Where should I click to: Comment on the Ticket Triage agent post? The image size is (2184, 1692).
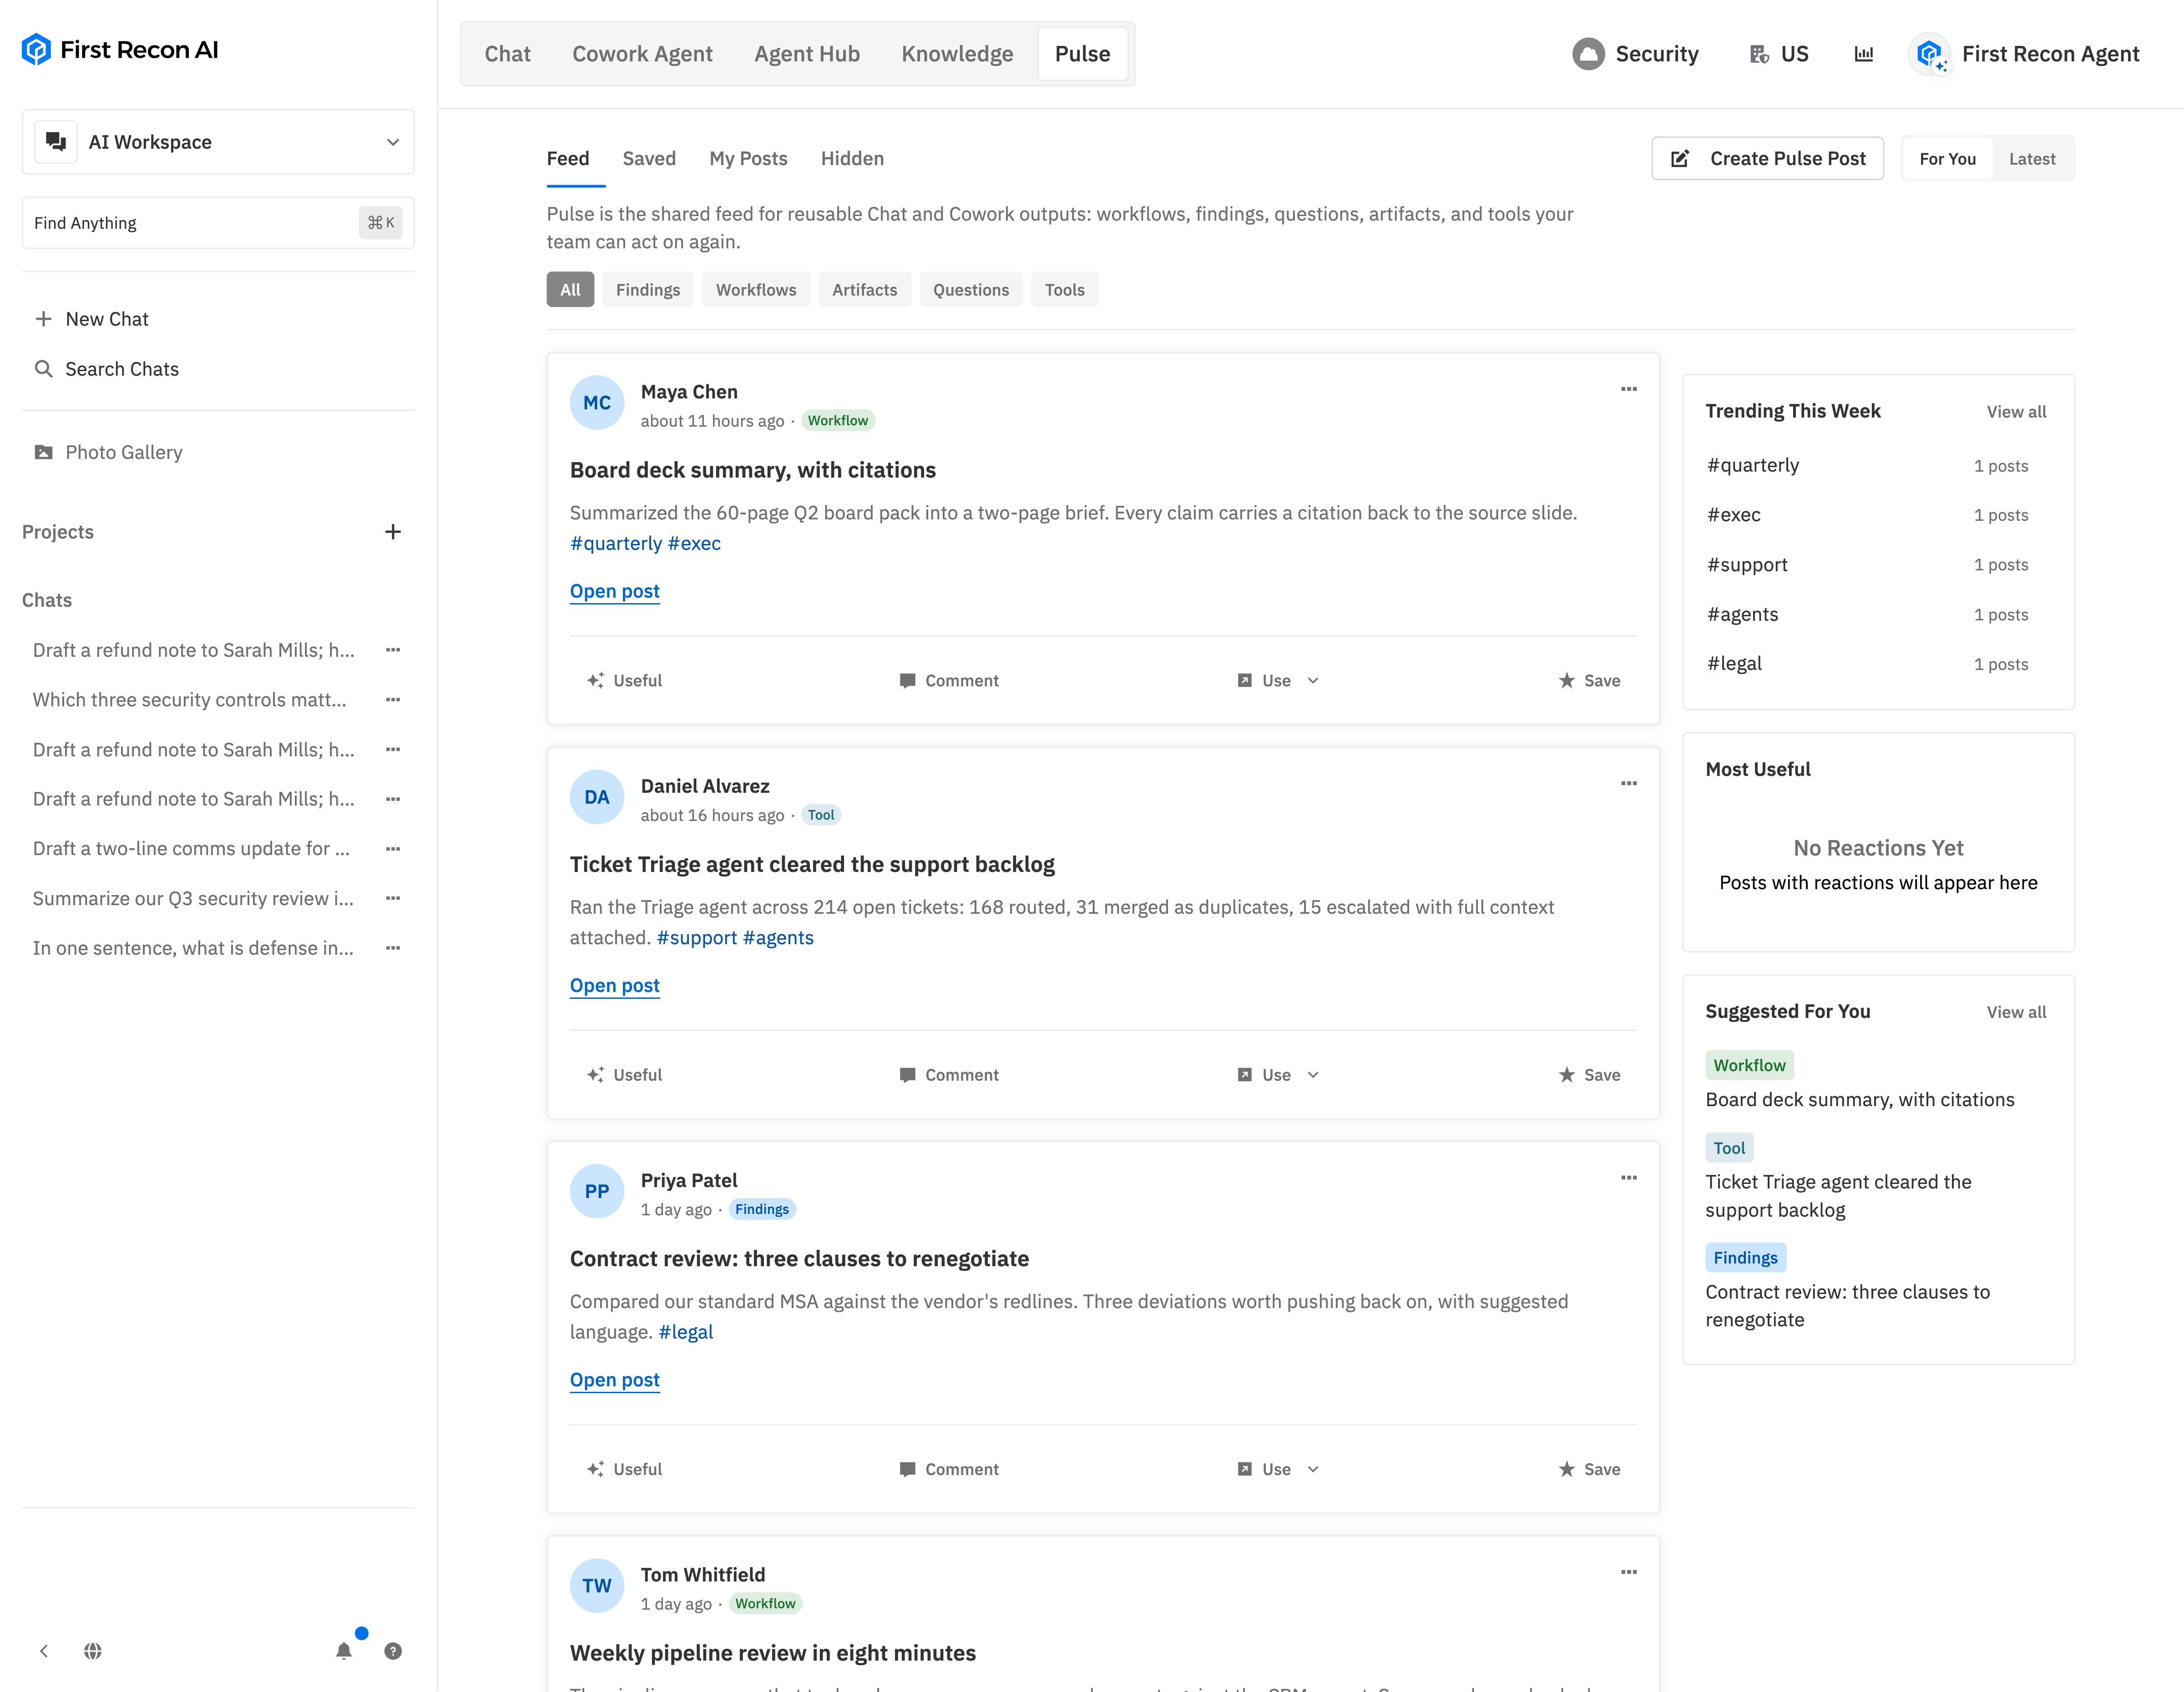[x=949, y=1074]
